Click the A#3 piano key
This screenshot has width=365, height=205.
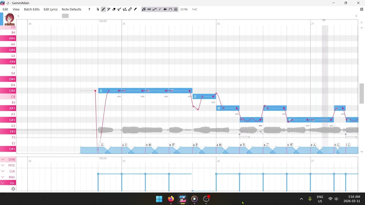pyautogui.click(x=8, y=108)
